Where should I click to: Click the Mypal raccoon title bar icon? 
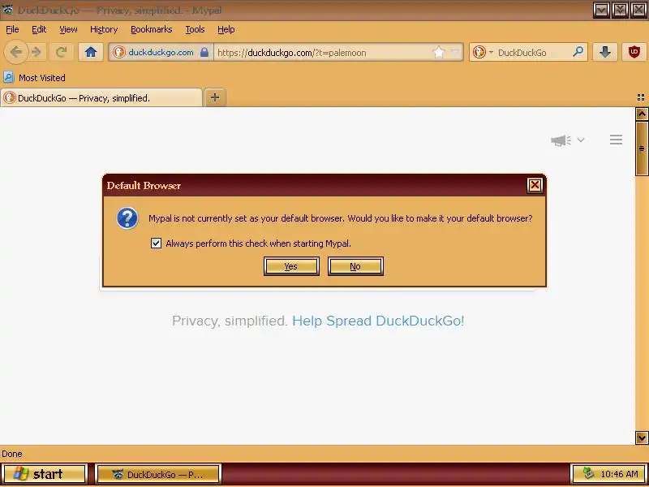[7, 9]
